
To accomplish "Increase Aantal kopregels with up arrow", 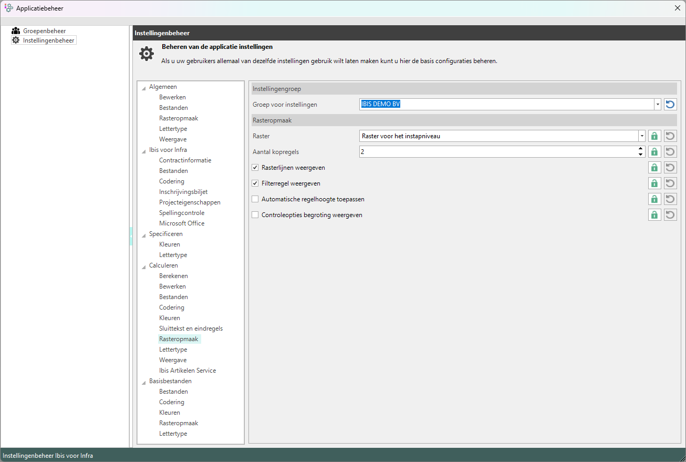I will (x=640, y=149).
